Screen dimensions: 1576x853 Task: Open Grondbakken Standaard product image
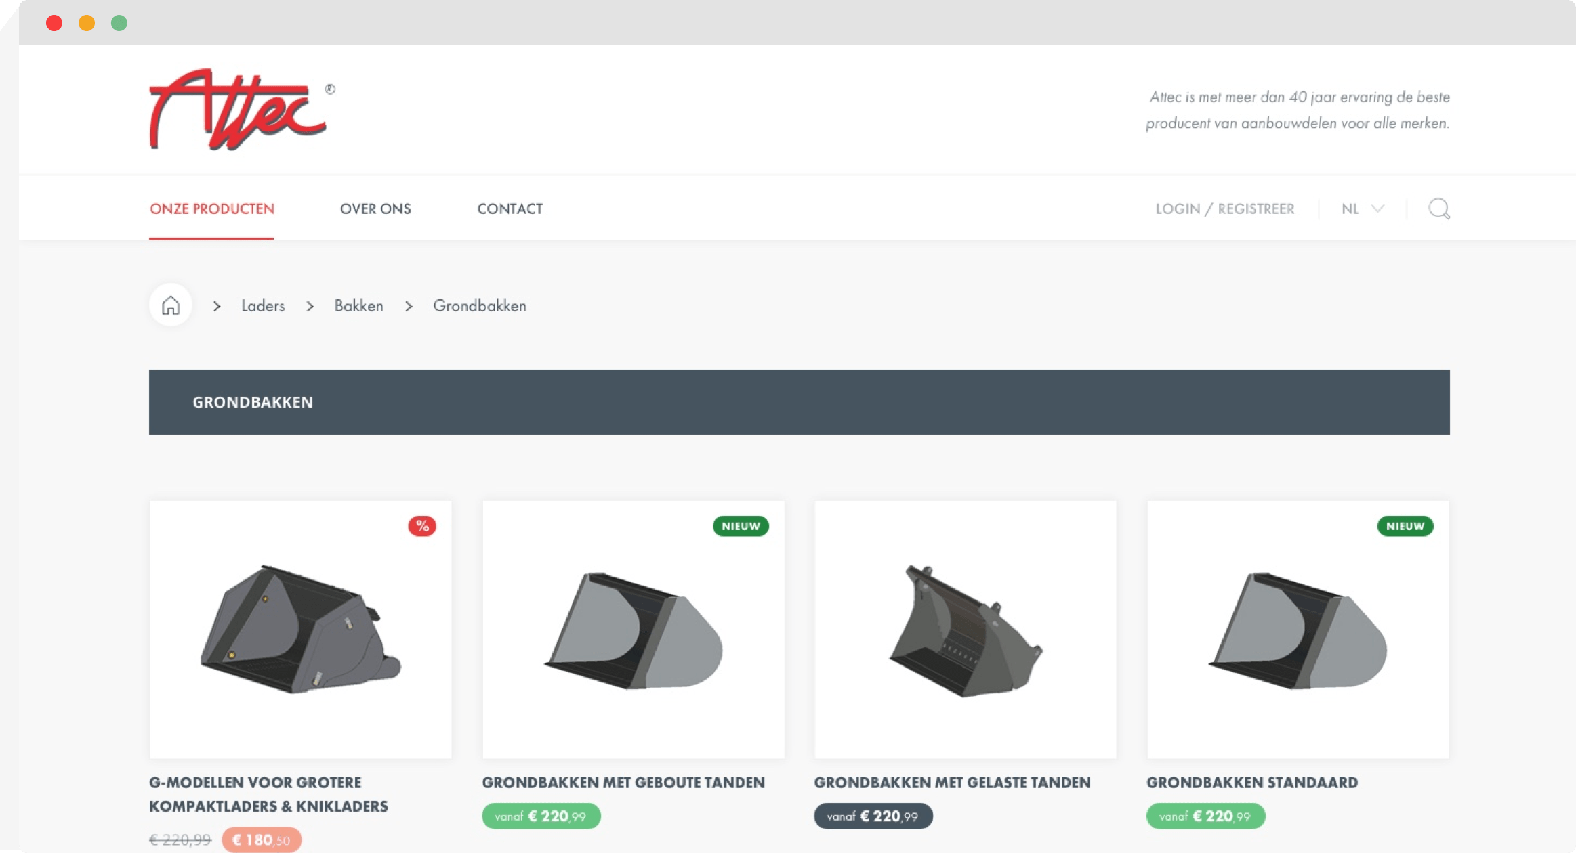[1298, 630]
